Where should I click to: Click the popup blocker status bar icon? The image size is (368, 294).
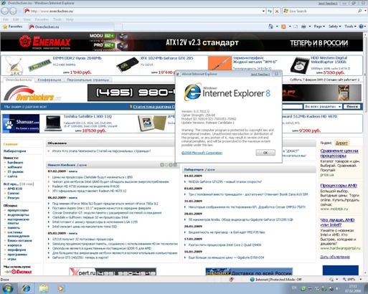point(231,280)
